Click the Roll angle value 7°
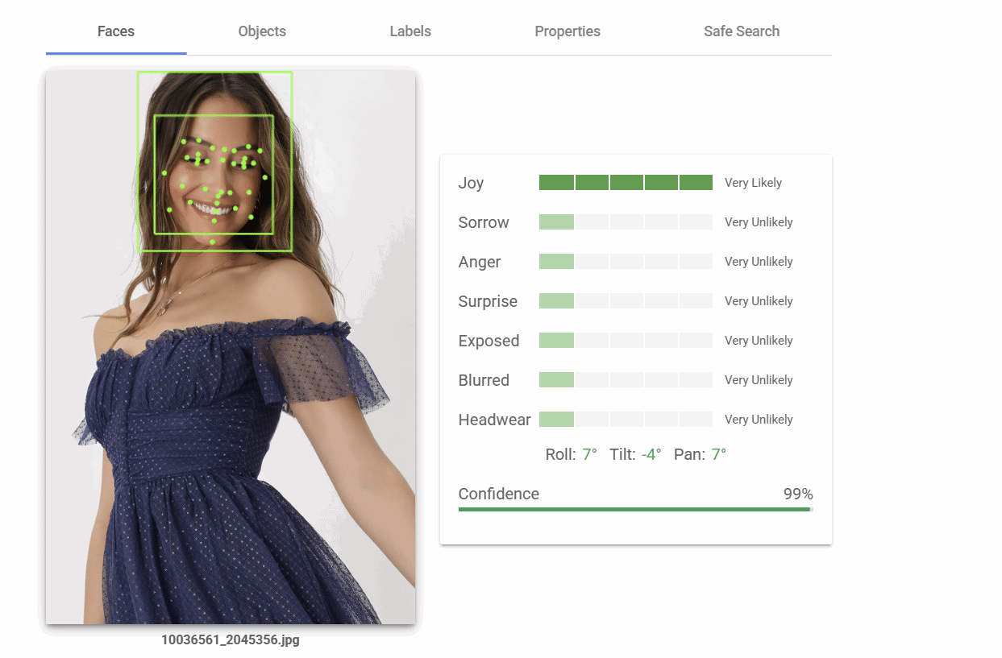 coord(588,454)
